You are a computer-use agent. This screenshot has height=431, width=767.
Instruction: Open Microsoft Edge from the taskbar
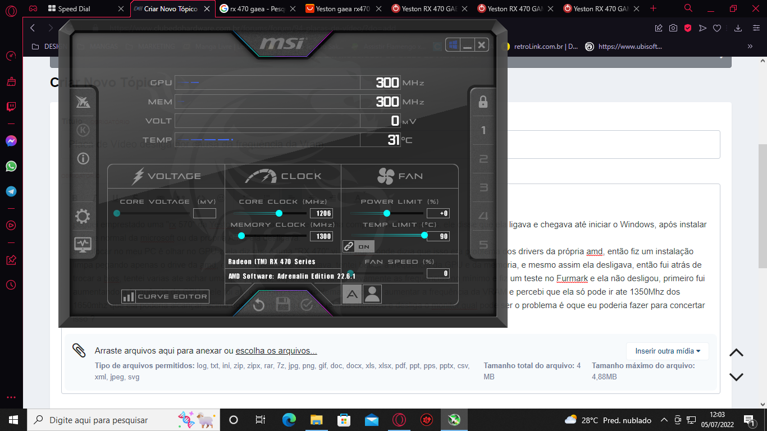click(x=289, y=420)
